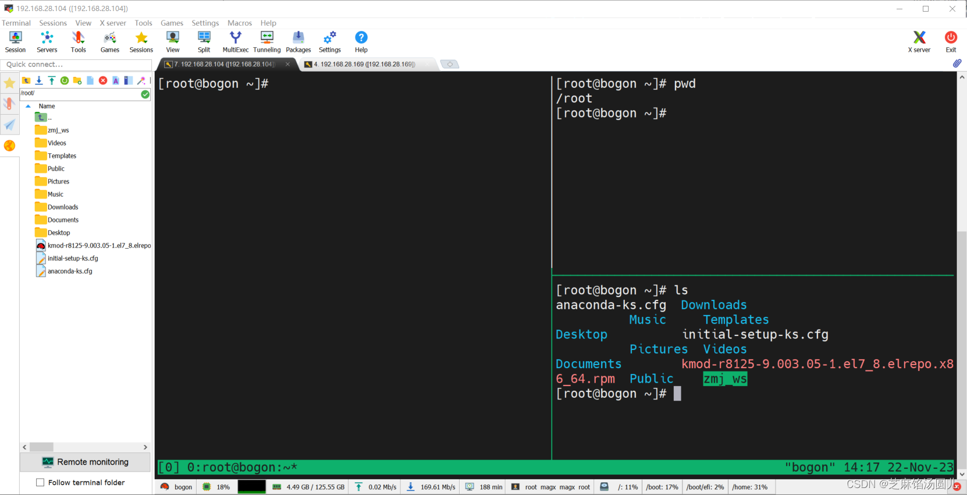Click the /root/ path field

[x=80, y=93]
